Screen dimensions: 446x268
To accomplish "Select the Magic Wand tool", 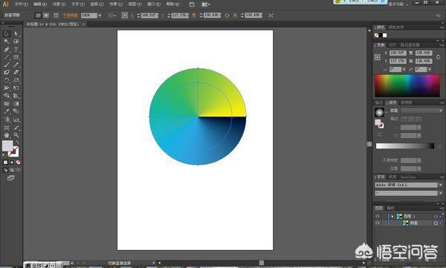I will 7,42.
